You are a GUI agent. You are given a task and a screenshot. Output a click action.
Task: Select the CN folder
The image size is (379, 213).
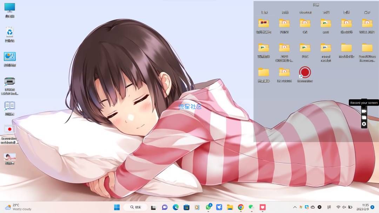pyautogui.click(x=305, y=26)
